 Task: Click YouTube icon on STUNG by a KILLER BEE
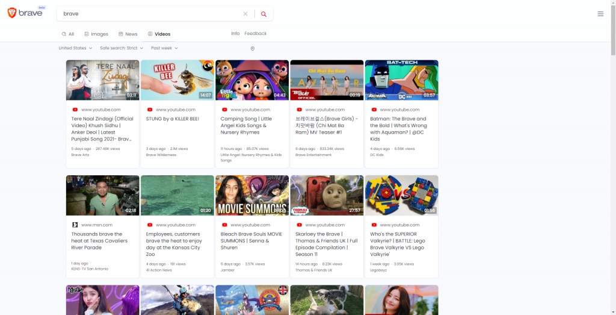coord(150,110)
